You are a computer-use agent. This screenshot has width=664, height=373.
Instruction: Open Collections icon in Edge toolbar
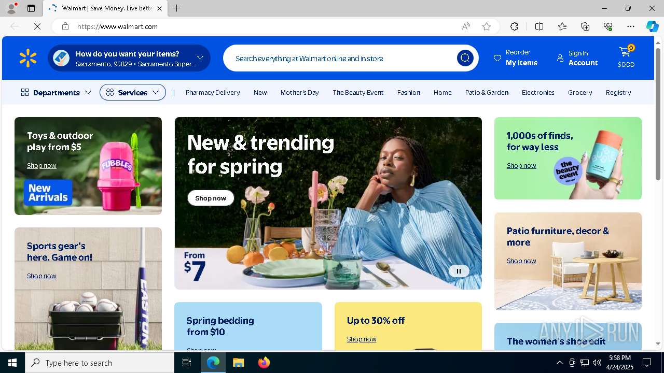pos(585,26)
